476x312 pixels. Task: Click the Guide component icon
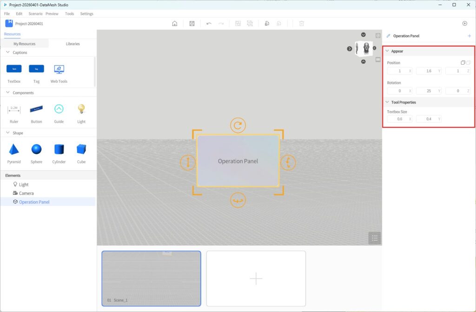point(59,109)
